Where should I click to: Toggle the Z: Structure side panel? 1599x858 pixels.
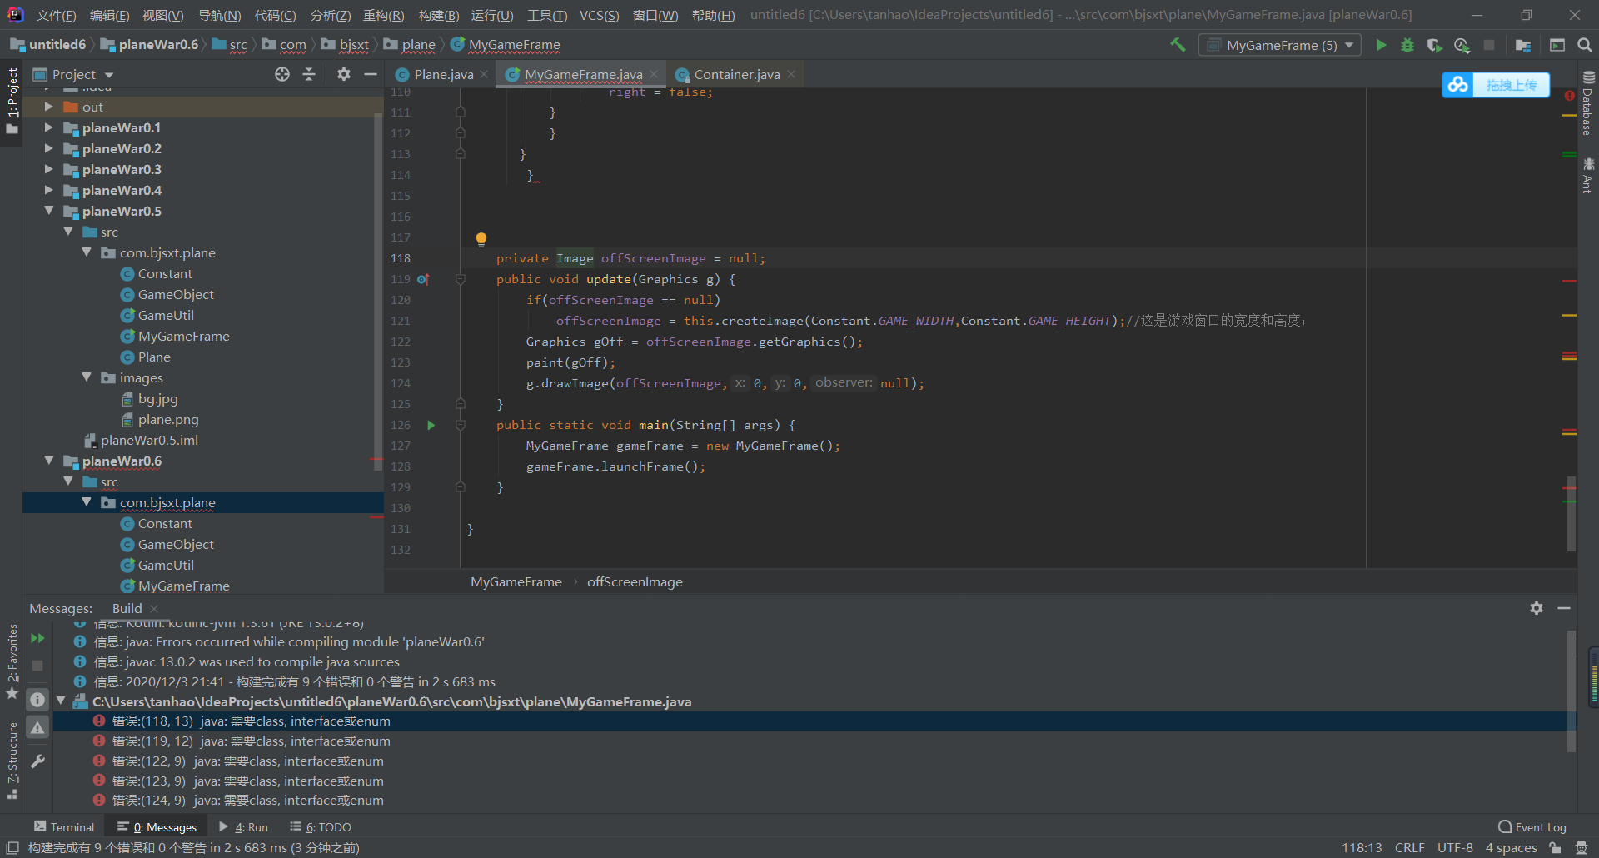click(x=12, y=760)
